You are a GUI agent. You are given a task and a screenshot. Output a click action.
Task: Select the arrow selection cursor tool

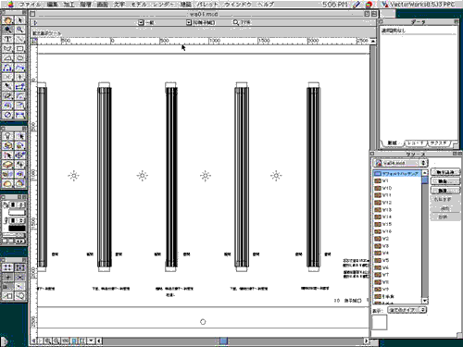point(19,20)
